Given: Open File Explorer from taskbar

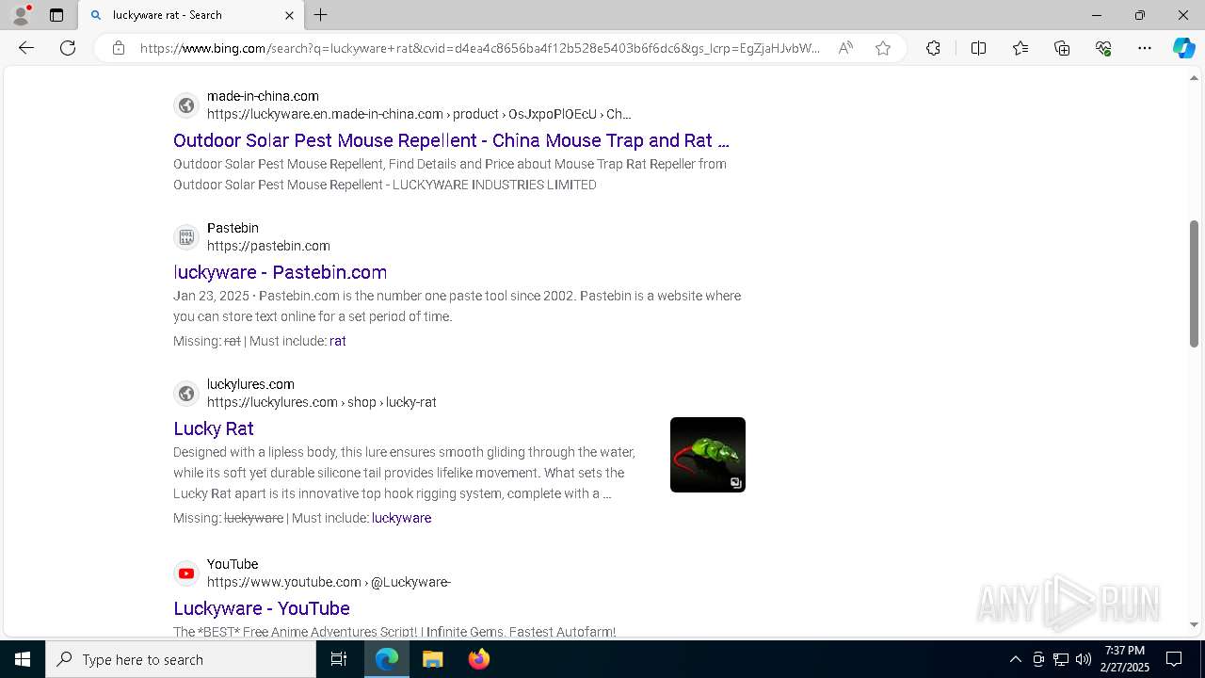Looking at the screenshot, I should tap(432, 659).
